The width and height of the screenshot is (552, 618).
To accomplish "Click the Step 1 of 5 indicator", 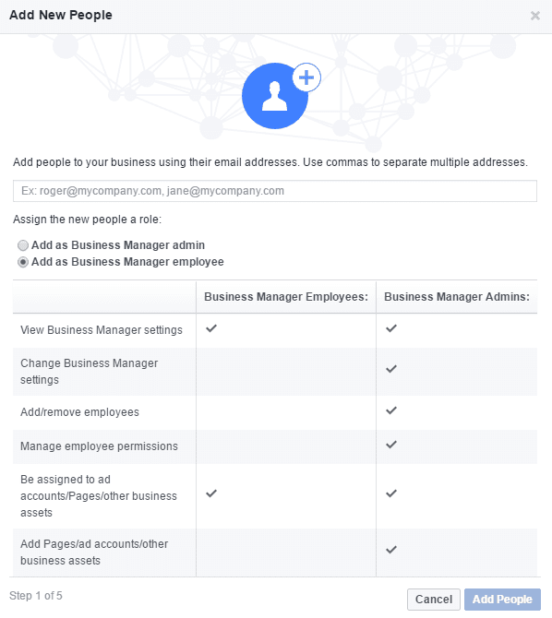I will (x=36, y=596).
